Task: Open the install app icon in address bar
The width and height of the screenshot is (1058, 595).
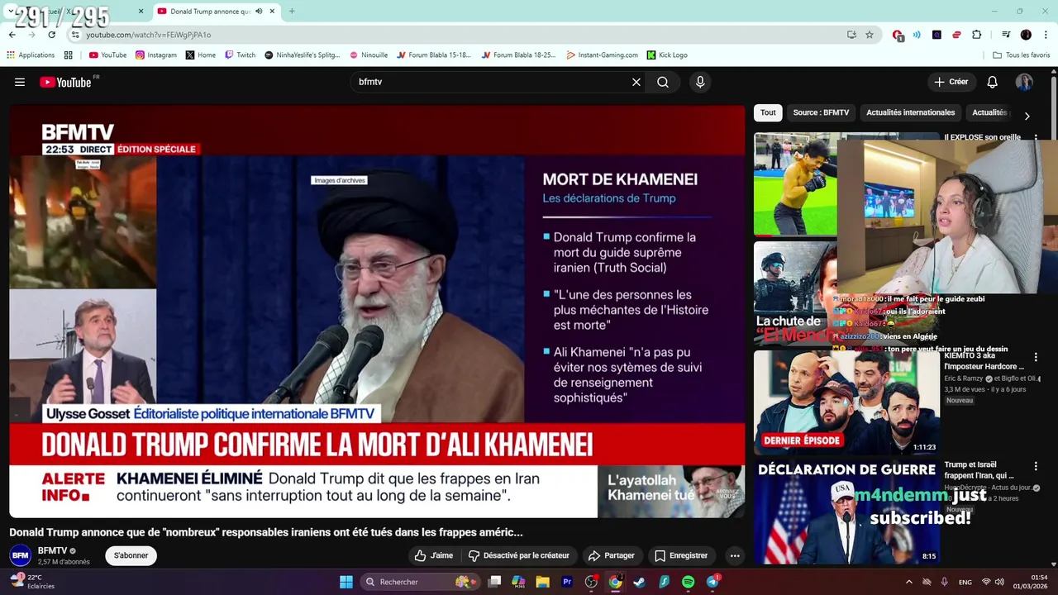Action: [x=851, y=35]
